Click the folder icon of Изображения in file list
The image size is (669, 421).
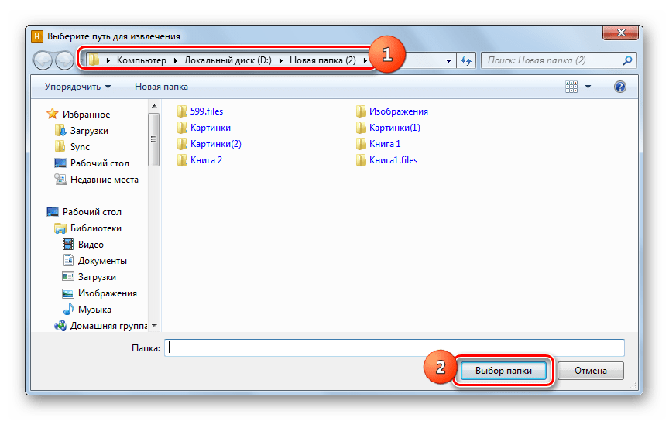pos(361,111)
